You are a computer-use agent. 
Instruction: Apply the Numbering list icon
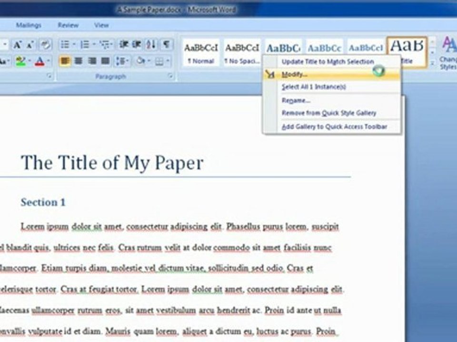point(85,45)
